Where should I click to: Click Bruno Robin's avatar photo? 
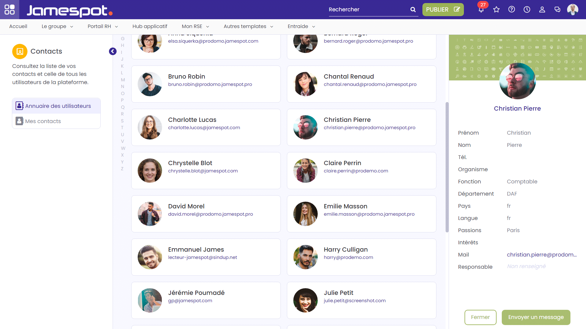(150, 84)
